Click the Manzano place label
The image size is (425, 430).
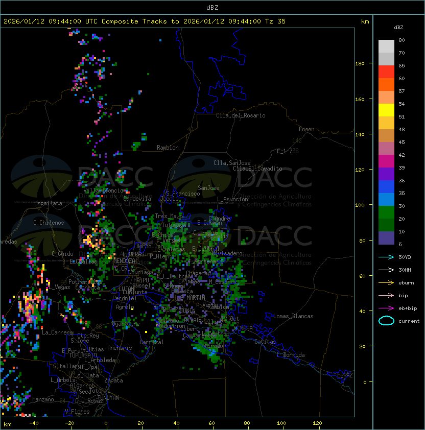[43, 399]
